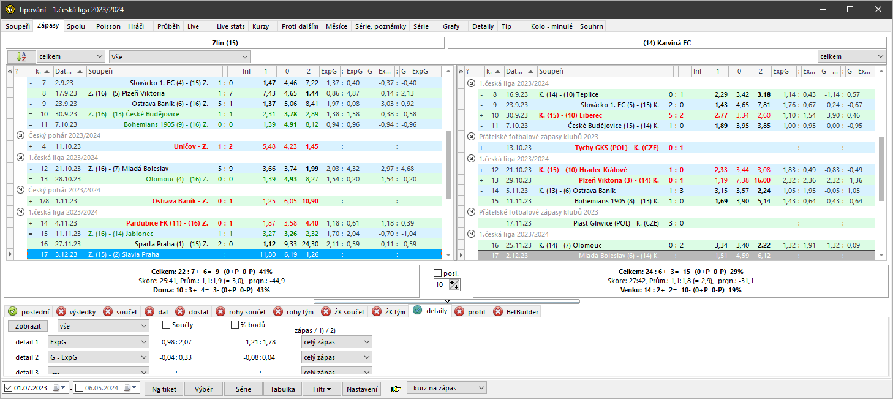Switch to the Souhrn tab
The width and height of the screenshot is (893, 399).
pos(591,26)
